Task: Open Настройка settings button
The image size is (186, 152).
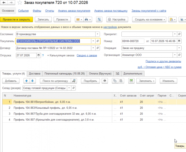Action: [x=117, y=20]
